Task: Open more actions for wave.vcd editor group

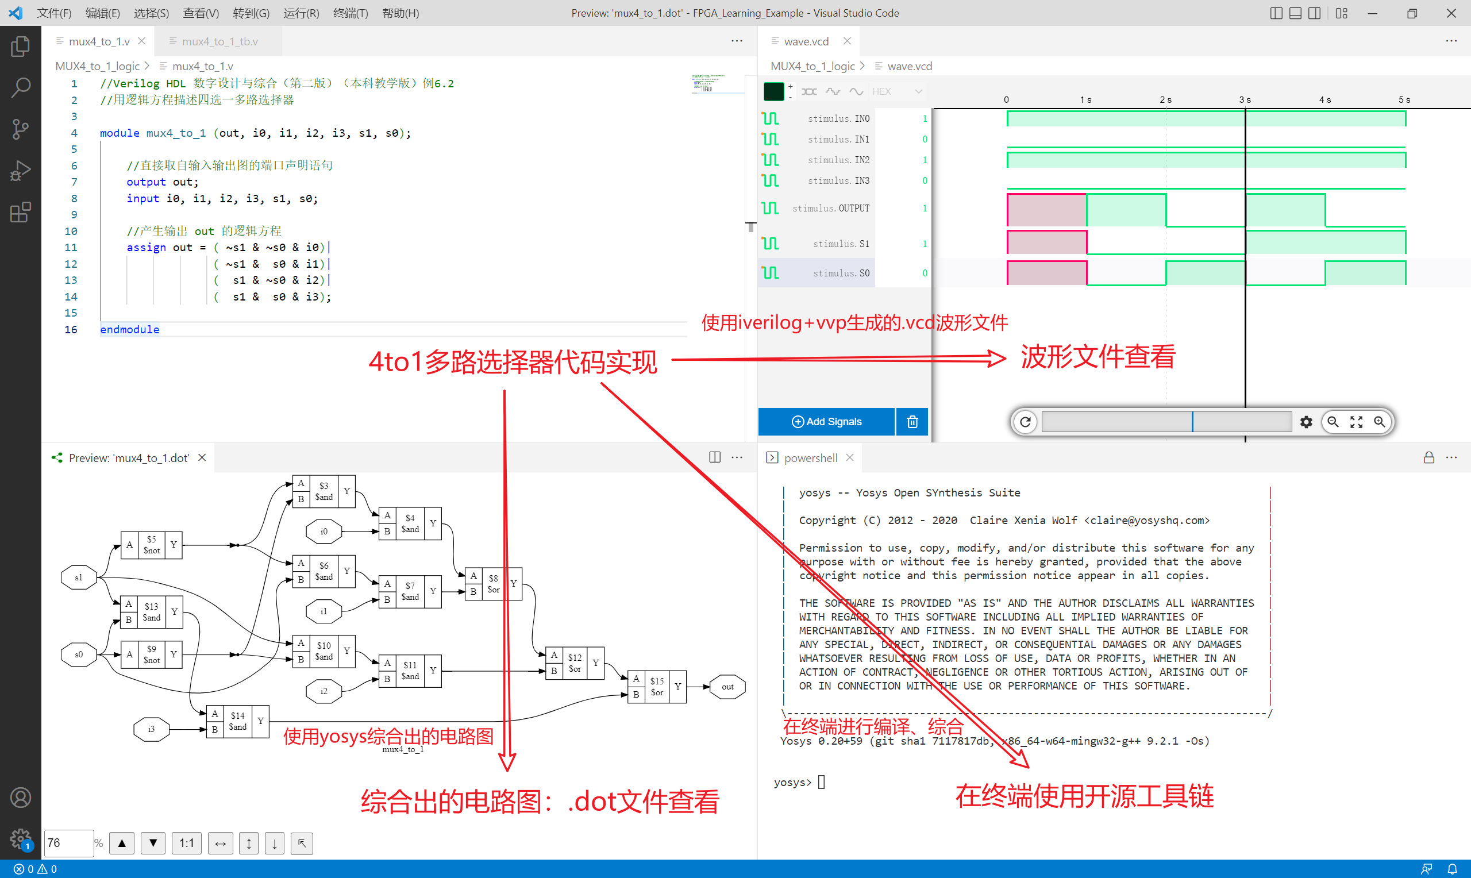Action: 1451,41
